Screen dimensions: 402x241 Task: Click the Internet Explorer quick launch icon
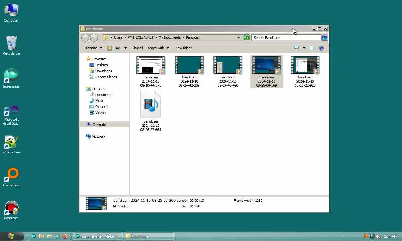coord(57,236)
